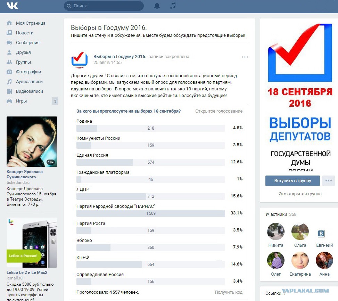Open Никита's profile avatar

[276, 231]
